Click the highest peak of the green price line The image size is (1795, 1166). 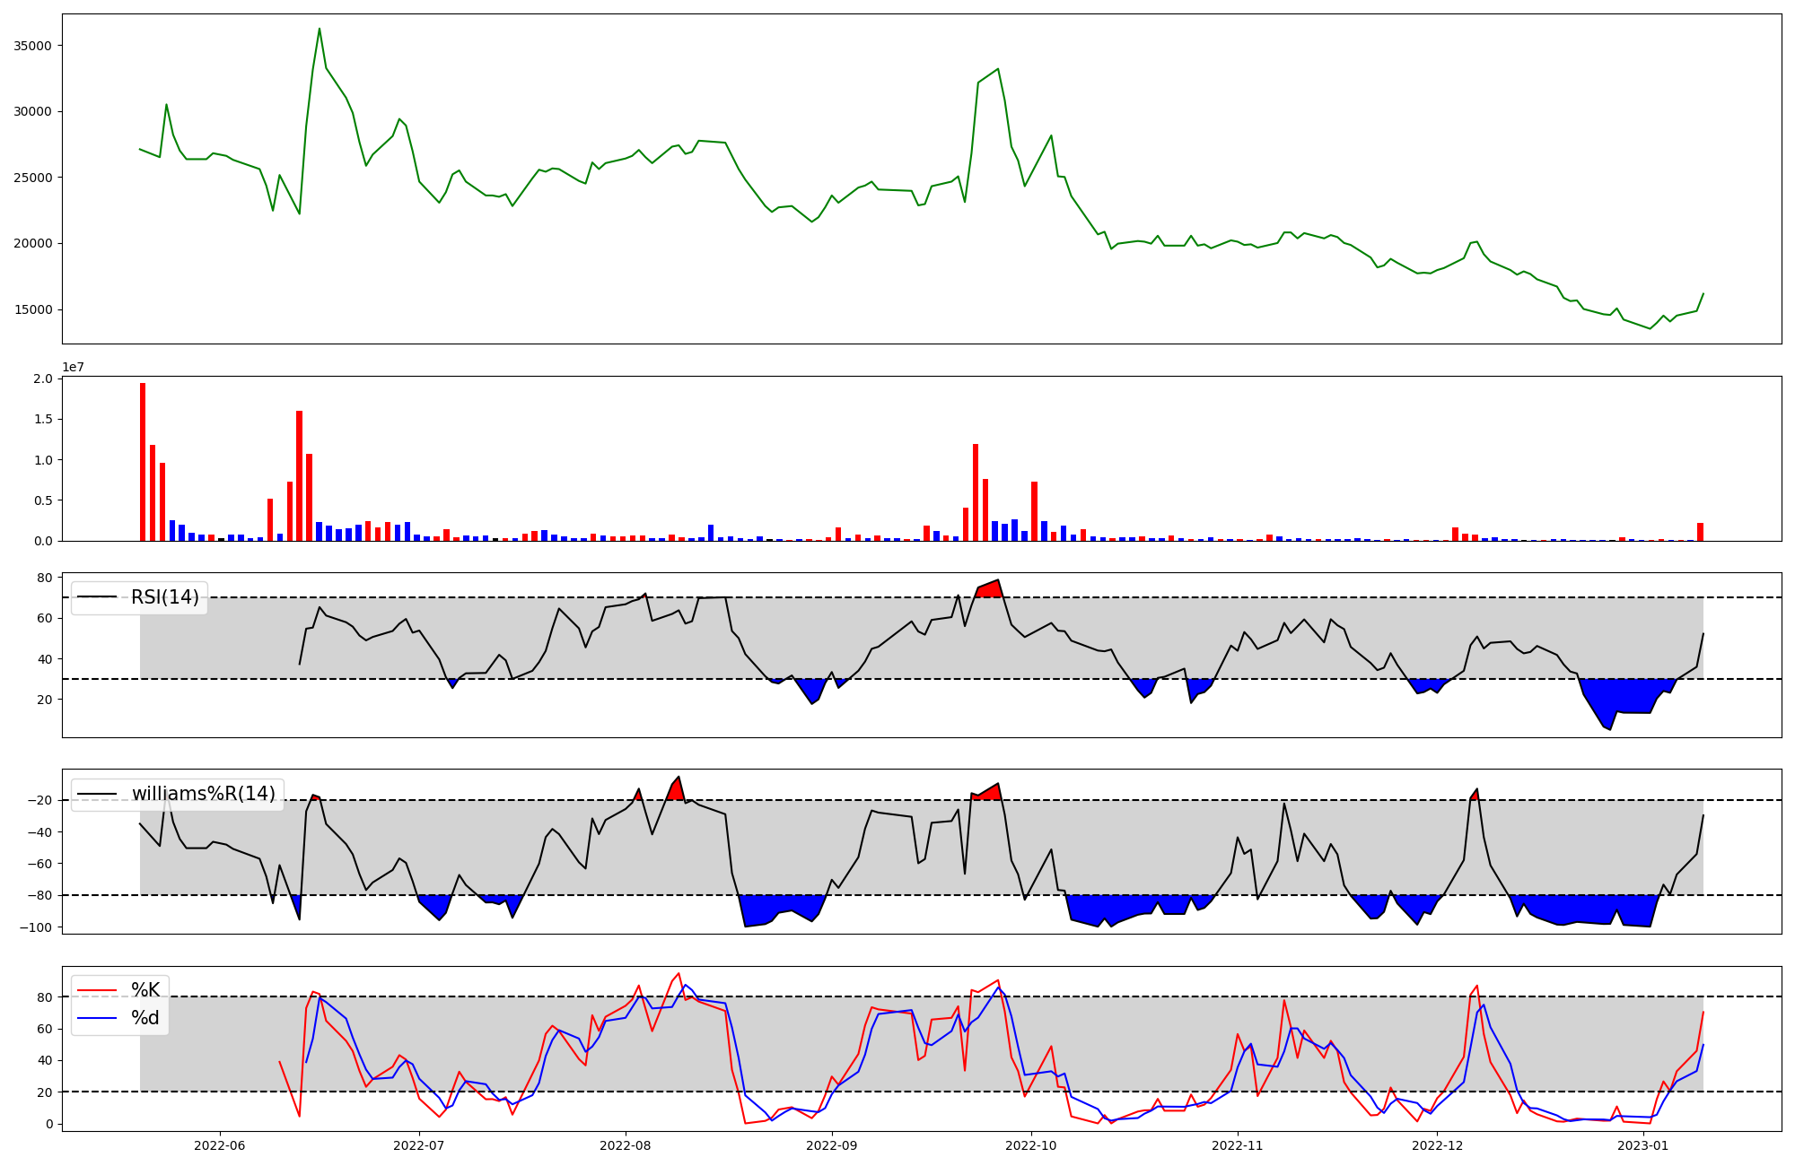[x=319, y=30]
